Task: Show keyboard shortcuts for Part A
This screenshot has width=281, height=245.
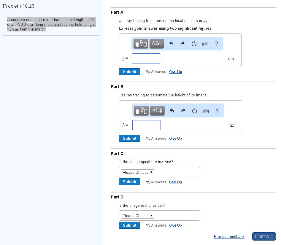Action: [x=205, y=44]
